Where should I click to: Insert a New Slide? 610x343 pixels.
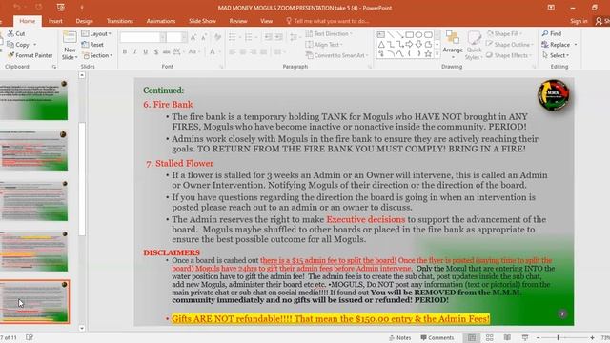coord(70,46)
